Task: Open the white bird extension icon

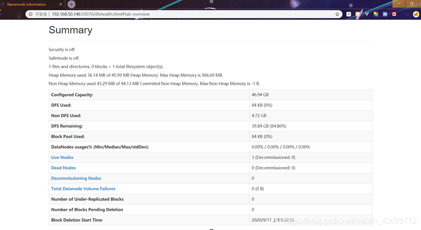Action: [349, 14]
